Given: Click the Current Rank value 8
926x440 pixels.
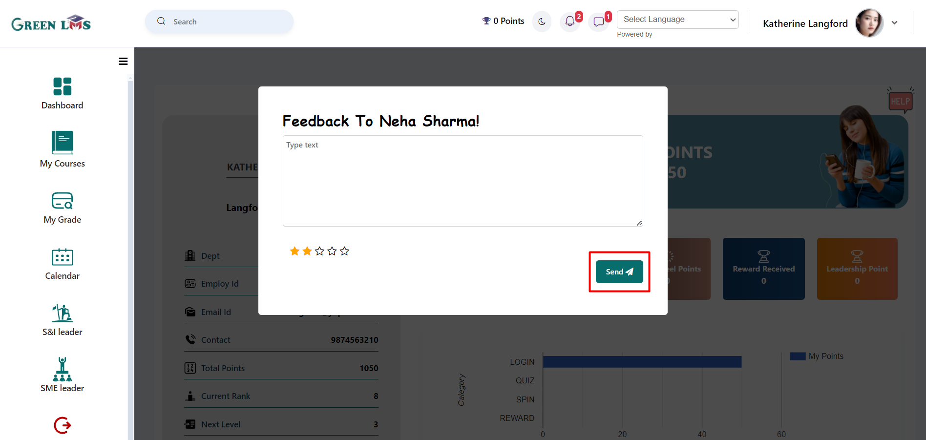Looking at the screenshot, I should [376, 396].
